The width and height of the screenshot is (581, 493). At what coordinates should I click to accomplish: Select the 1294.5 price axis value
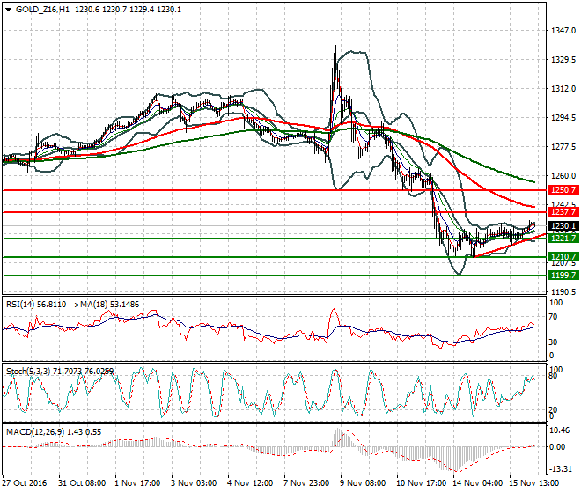pyautogui.click(x=563, y=118)
